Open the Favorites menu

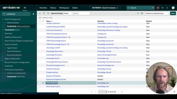pyautogui.click(x=43, y=8)
